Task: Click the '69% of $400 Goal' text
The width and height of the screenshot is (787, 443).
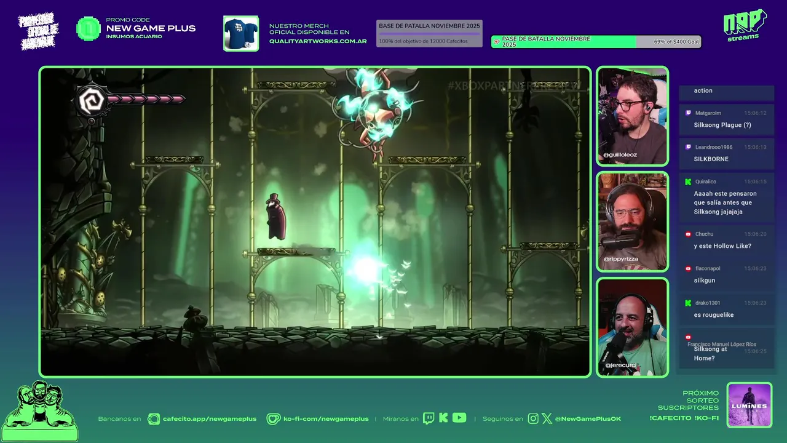Action: pyautogui.click(x=676, y=42)
